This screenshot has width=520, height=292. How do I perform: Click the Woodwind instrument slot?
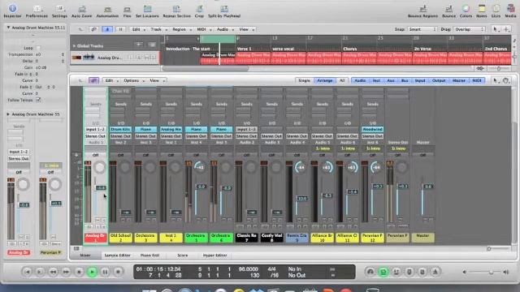[373, 129]
